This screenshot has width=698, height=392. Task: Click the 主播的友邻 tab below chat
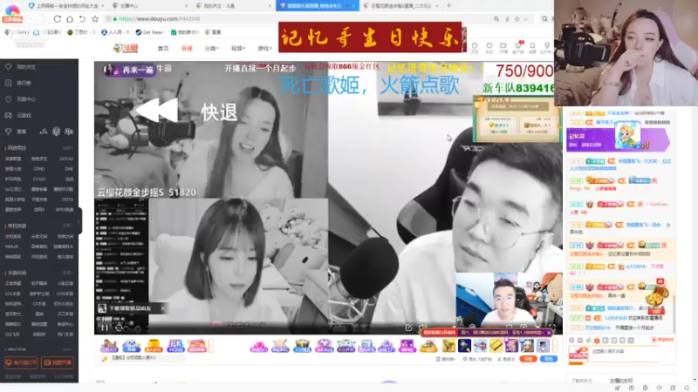tap(620, 381)
